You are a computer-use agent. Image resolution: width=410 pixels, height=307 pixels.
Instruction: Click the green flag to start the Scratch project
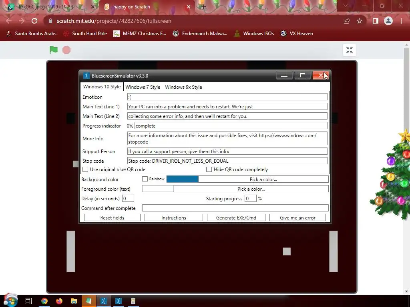pos(54,50)
